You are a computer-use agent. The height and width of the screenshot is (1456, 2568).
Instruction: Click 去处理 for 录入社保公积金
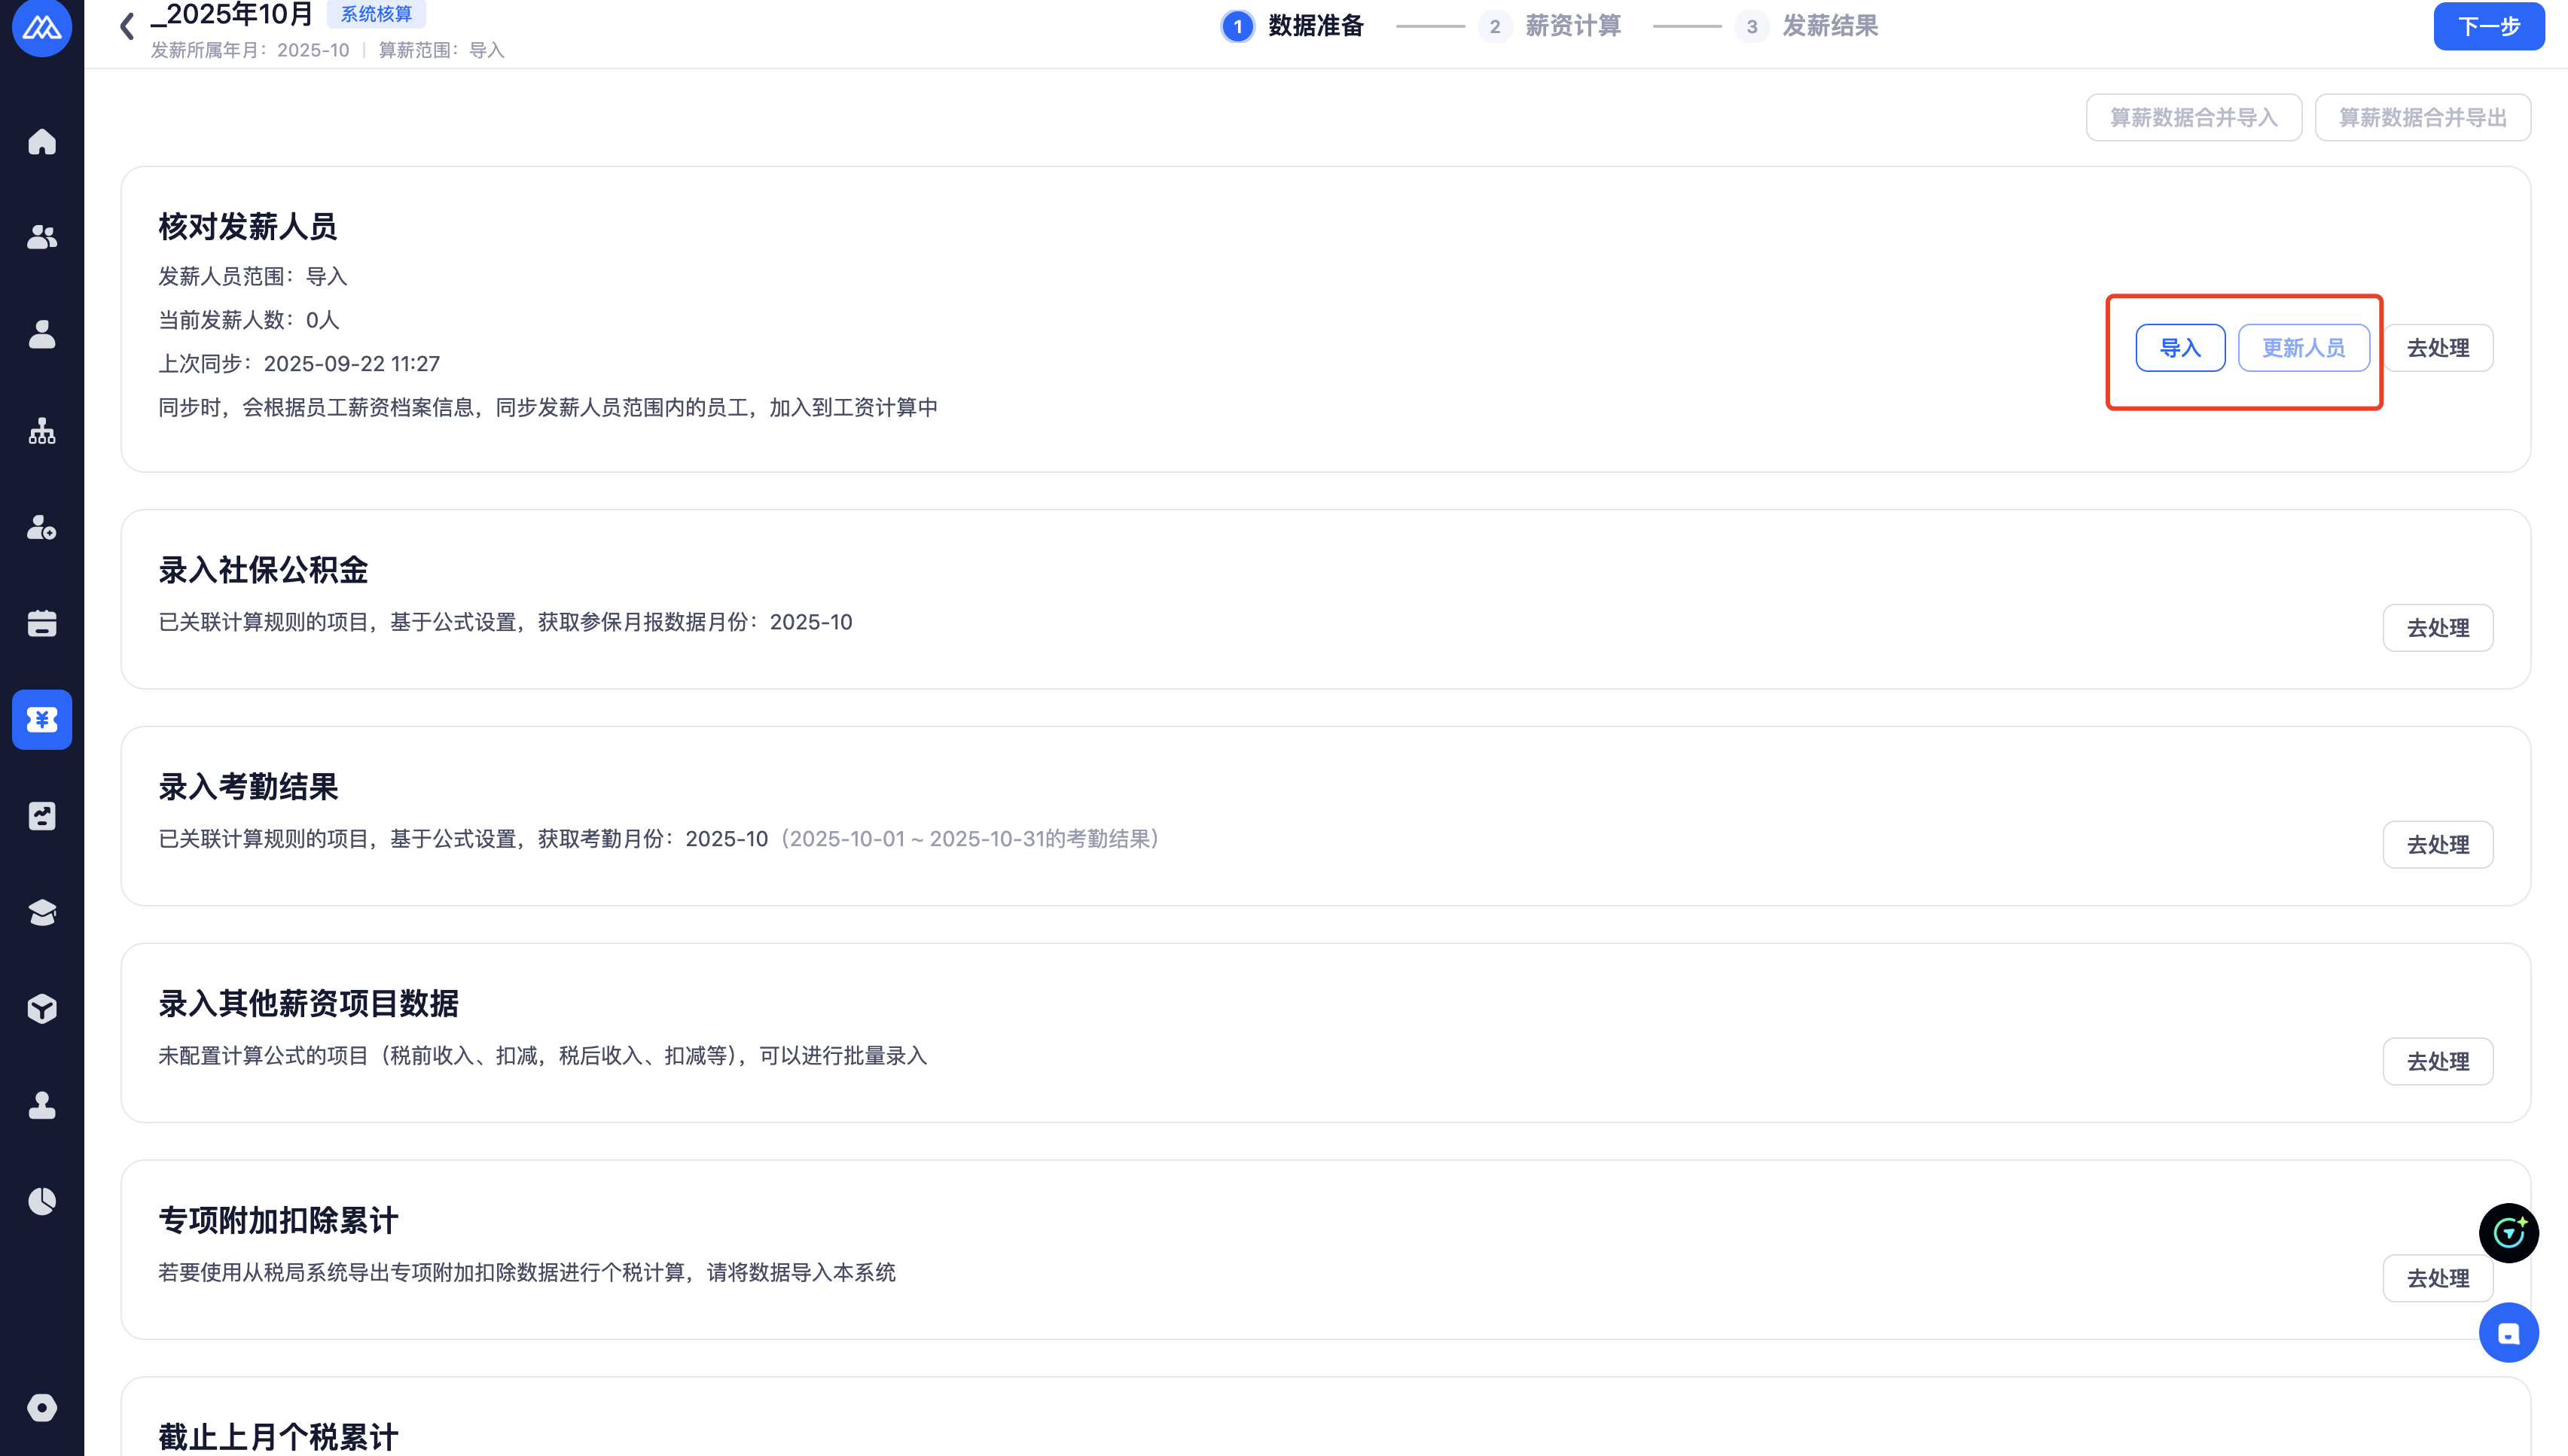tap(2437, 628)
